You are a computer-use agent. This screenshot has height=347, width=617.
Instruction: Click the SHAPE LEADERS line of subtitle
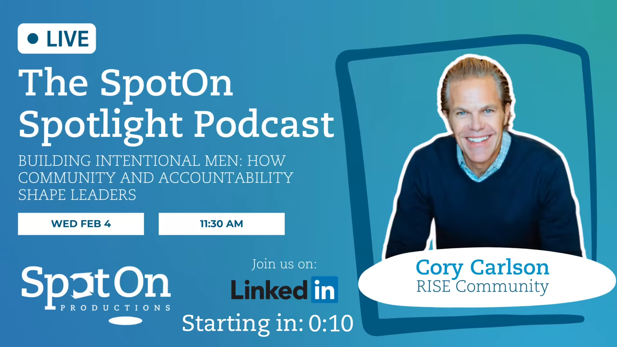tap(77, 195)
